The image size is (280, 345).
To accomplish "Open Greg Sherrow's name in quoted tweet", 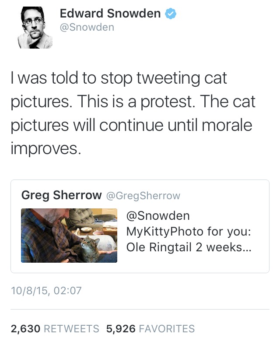I will (61, 195).
